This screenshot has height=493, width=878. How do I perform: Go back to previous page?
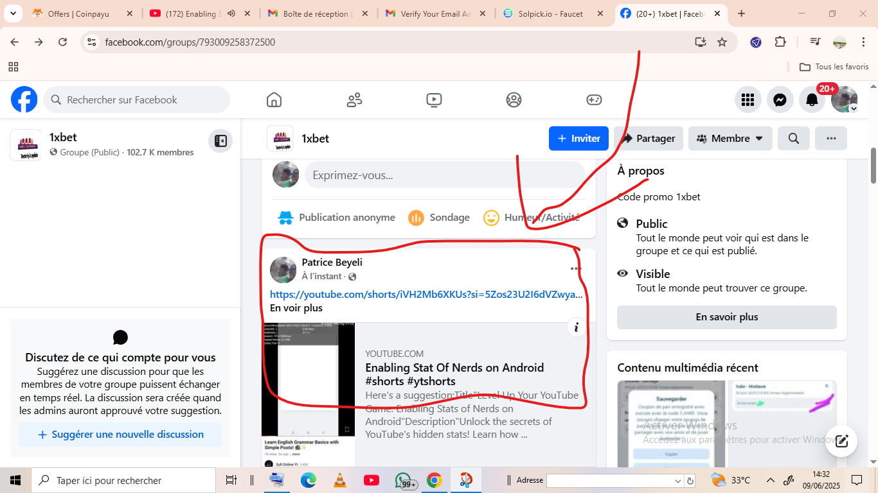point(15,42)
